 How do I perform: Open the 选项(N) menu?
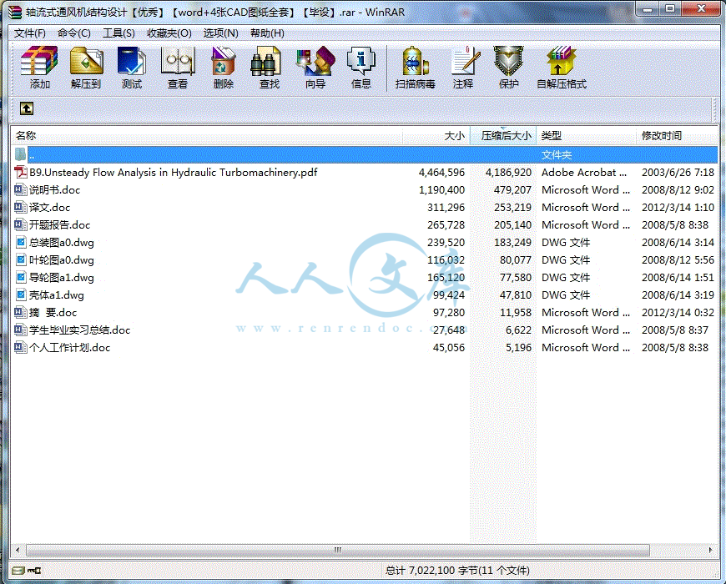pos(221,33)
